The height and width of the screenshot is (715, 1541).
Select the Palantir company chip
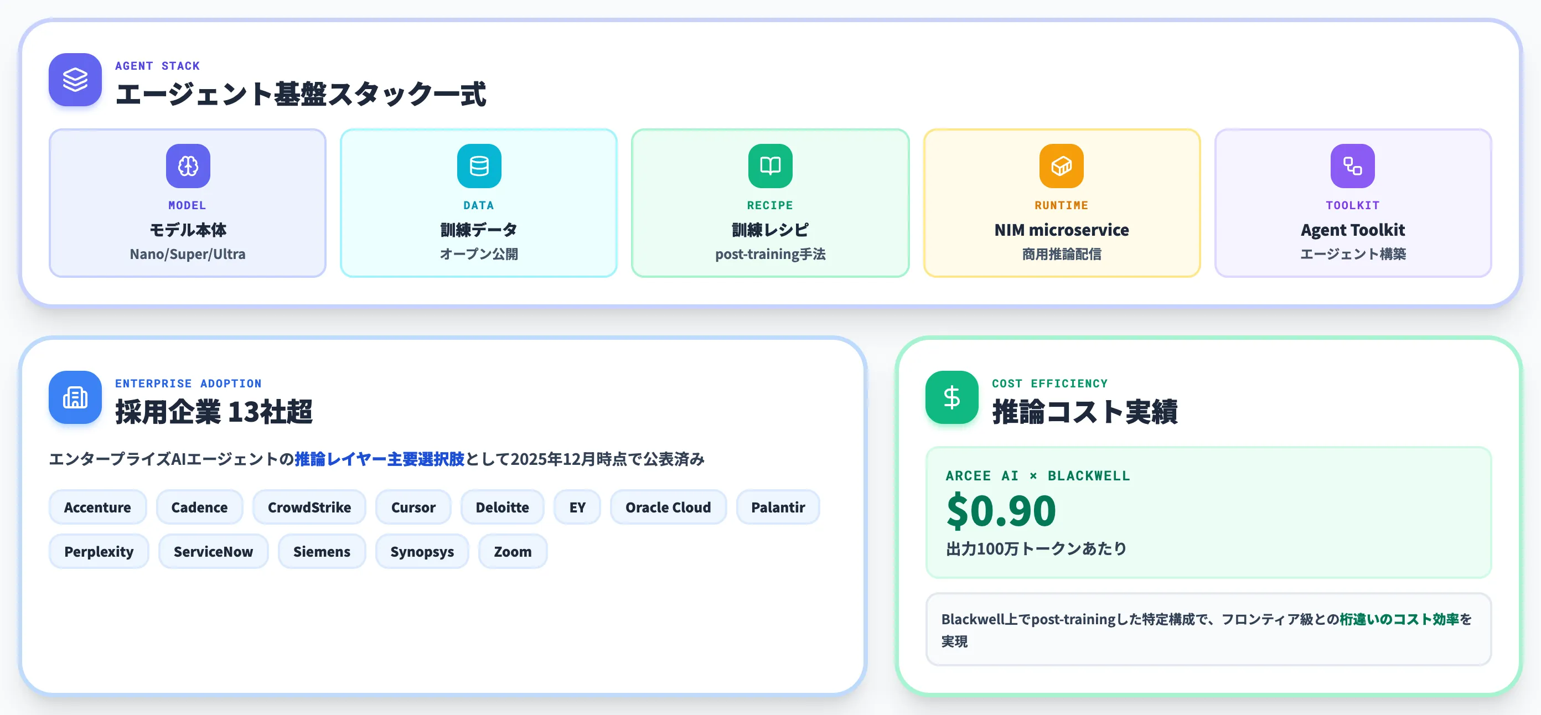tap(778, 507)
